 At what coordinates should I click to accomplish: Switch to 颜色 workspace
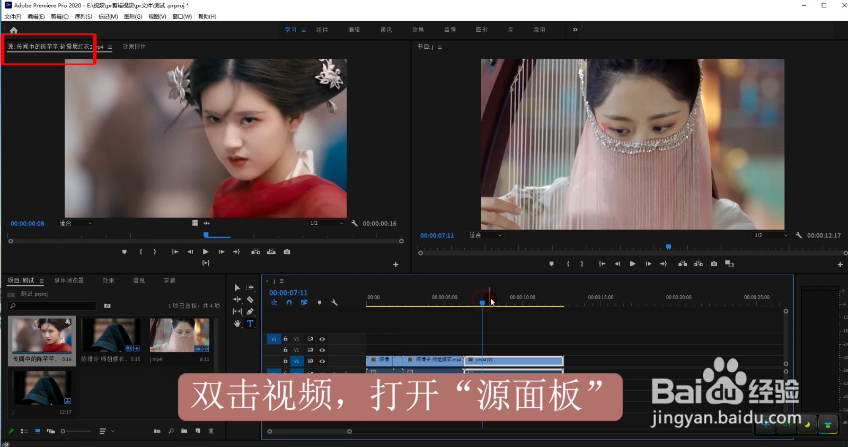click(x=386, y=30)
